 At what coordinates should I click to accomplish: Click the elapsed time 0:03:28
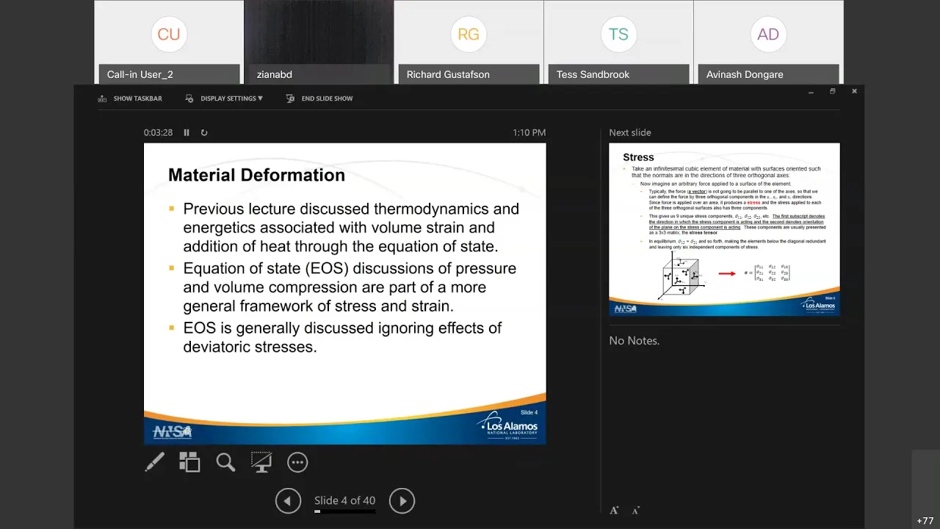[158, 133]
